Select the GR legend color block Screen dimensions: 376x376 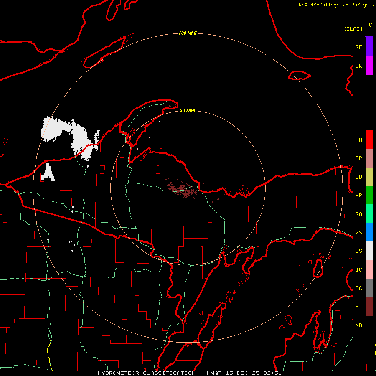tap(369, 158)
